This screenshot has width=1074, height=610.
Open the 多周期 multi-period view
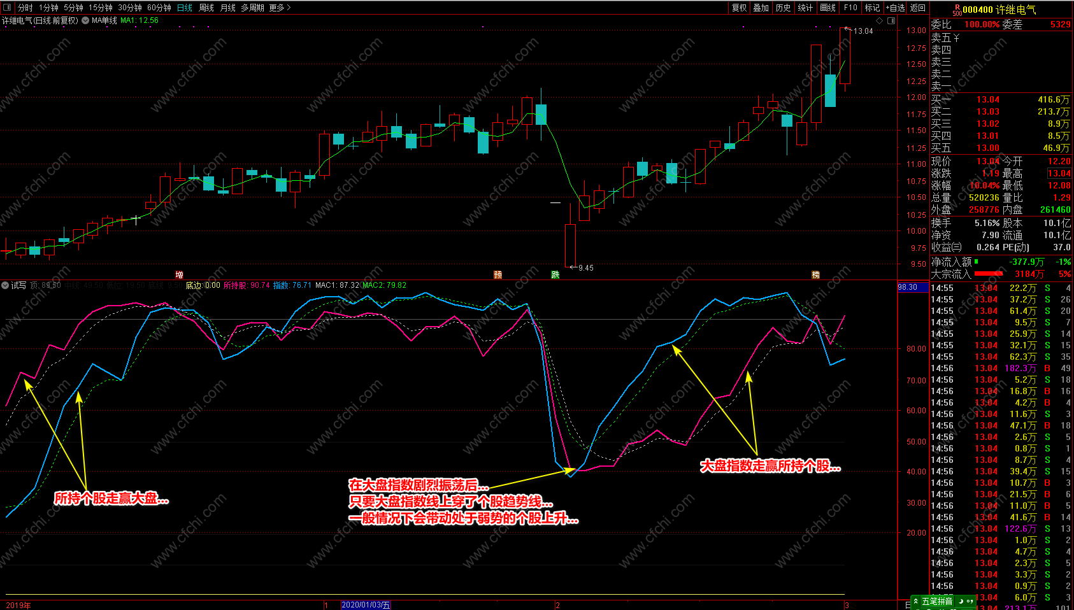pyautogui.click(x=252, y=8)
